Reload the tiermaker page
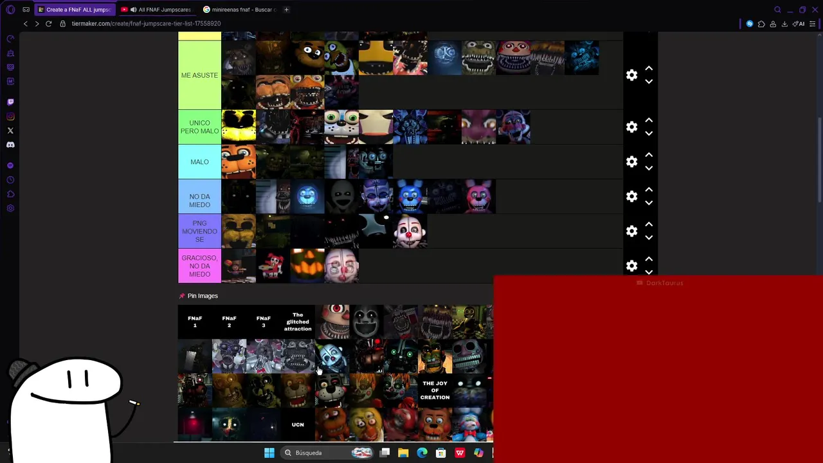 (48, 24)
